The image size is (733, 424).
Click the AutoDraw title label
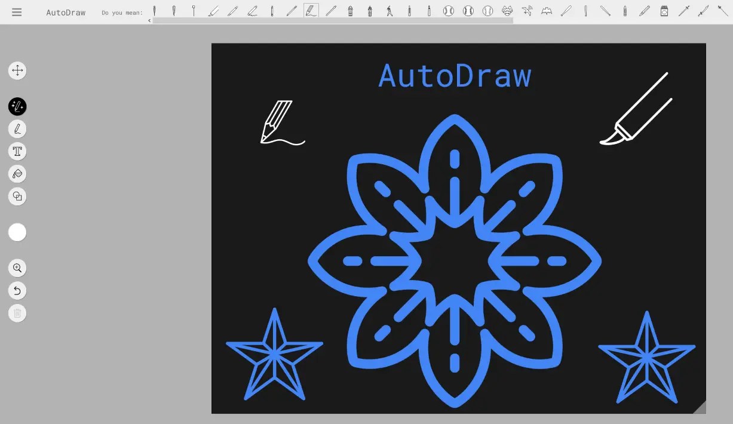66,12
